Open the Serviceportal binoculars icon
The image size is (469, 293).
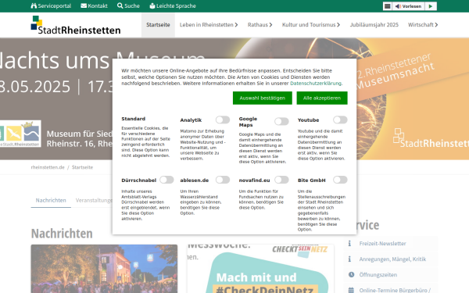click(x=34, y=5)
